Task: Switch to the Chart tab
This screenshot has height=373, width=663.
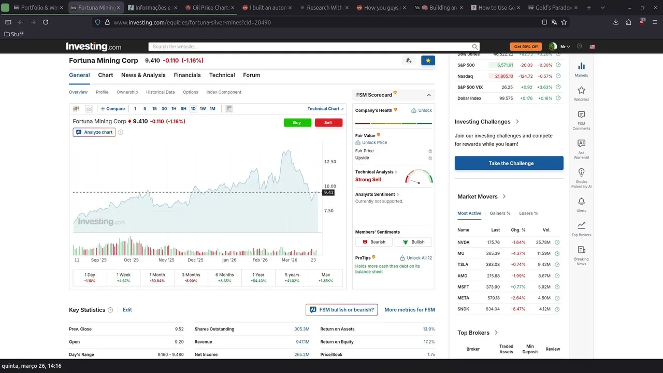Action: click(106, 75)
